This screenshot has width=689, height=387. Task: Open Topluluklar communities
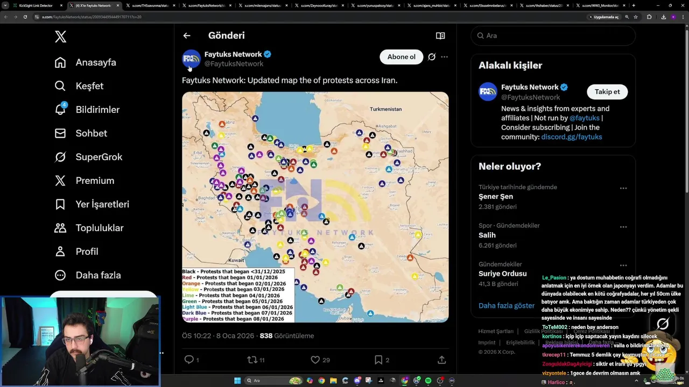pos(89,228)
